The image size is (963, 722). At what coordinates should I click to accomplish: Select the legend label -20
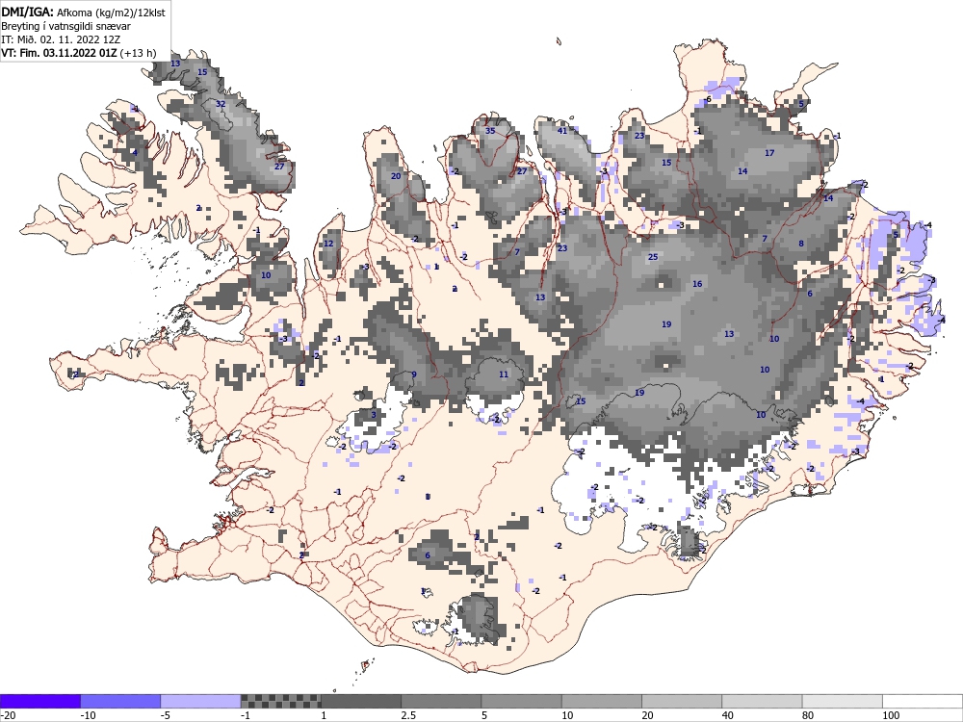click(8, 716)
